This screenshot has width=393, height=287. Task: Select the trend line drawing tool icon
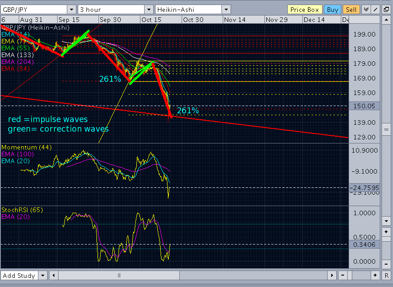376,10
